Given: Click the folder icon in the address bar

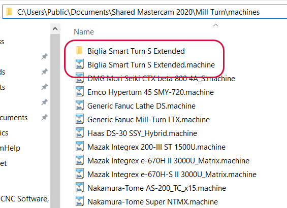Looking at the screenshot, I should [x=9, y=12].
